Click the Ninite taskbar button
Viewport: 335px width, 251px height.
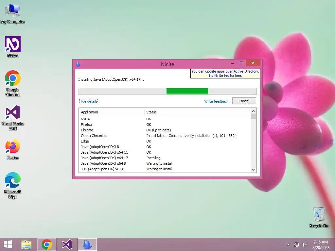[87, 244]
